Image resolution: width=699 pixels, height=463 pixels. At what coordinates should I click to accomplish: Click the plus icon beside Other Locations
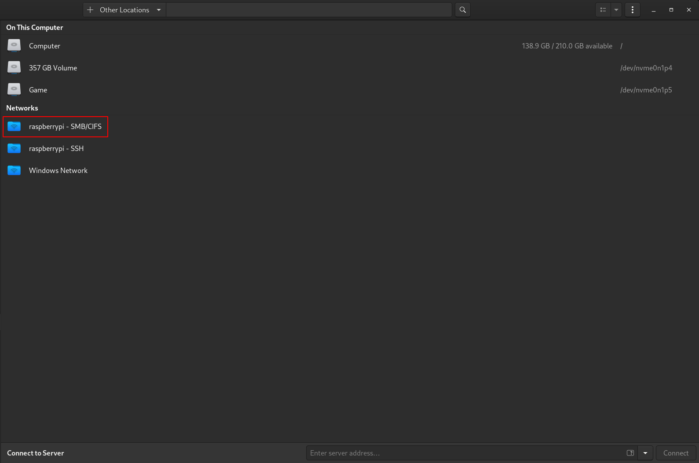pyautogui.click(x=90, y=10)
